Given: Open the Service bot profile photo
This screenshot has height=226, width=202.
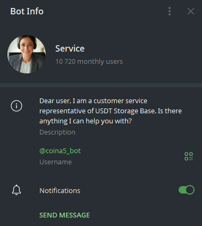Looking at the screenshot, I should coord(27,54).
